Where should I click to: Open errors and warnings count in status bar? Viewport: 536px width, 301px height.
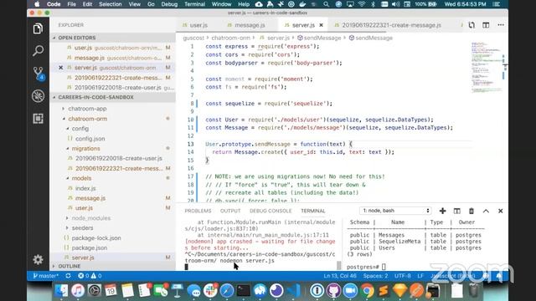point(90,276)
